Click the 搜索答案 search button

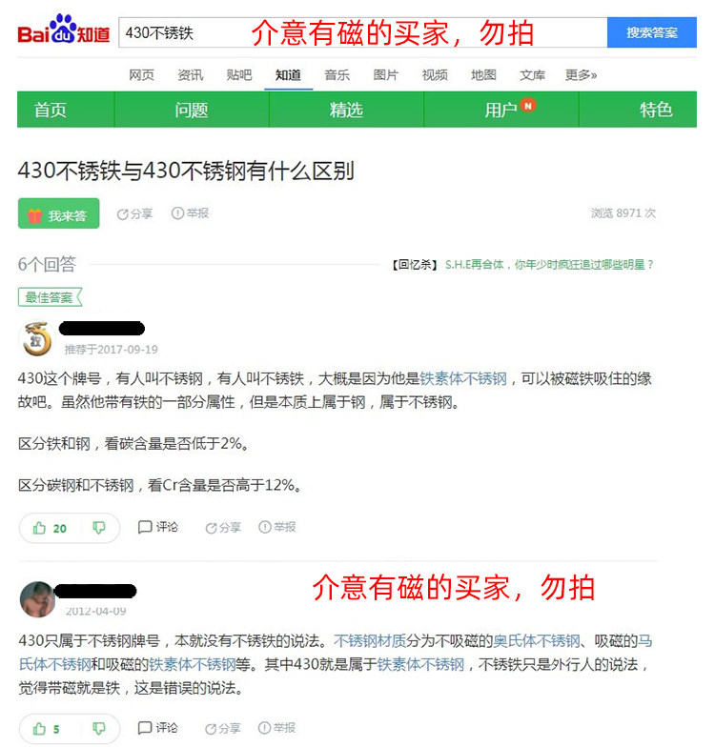[x=652, y=32]
